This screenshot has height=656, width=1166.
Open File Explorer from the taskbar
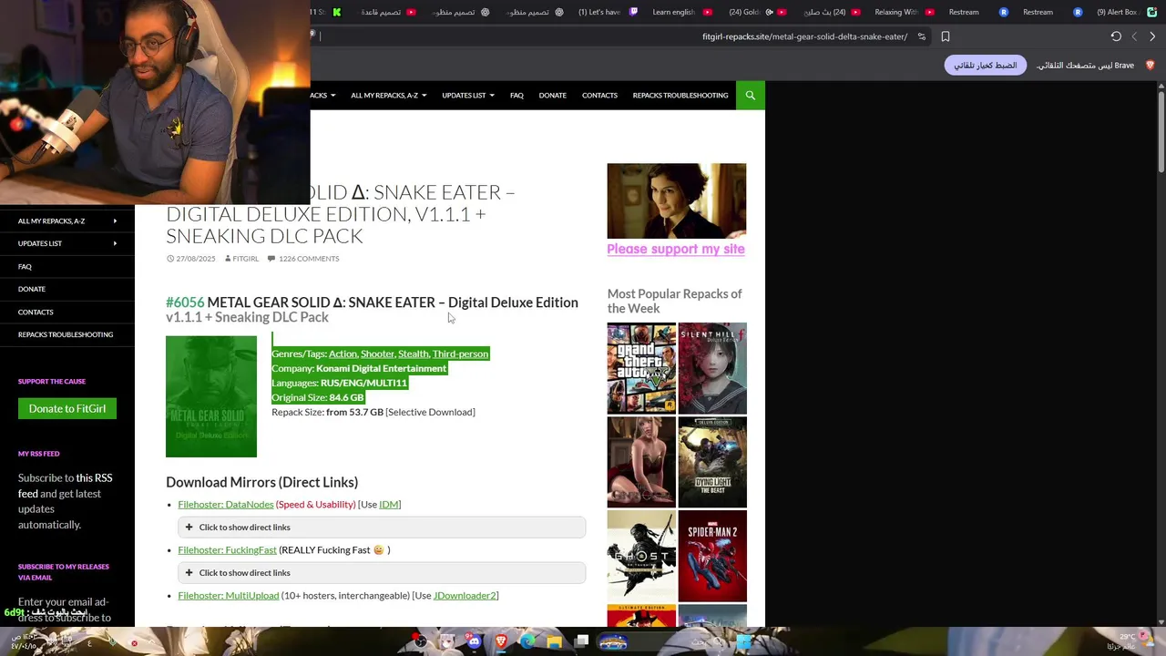554,641
